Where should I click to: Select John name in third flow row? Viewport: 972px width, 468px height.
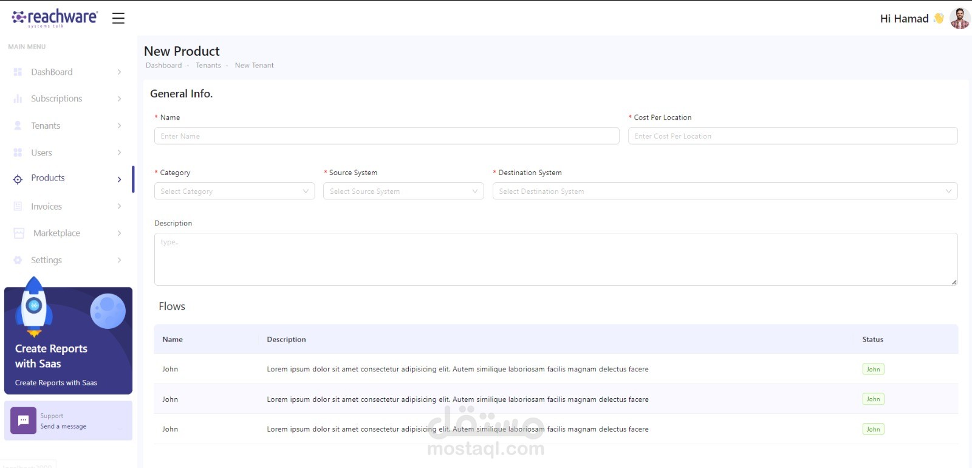pos(170,430)
